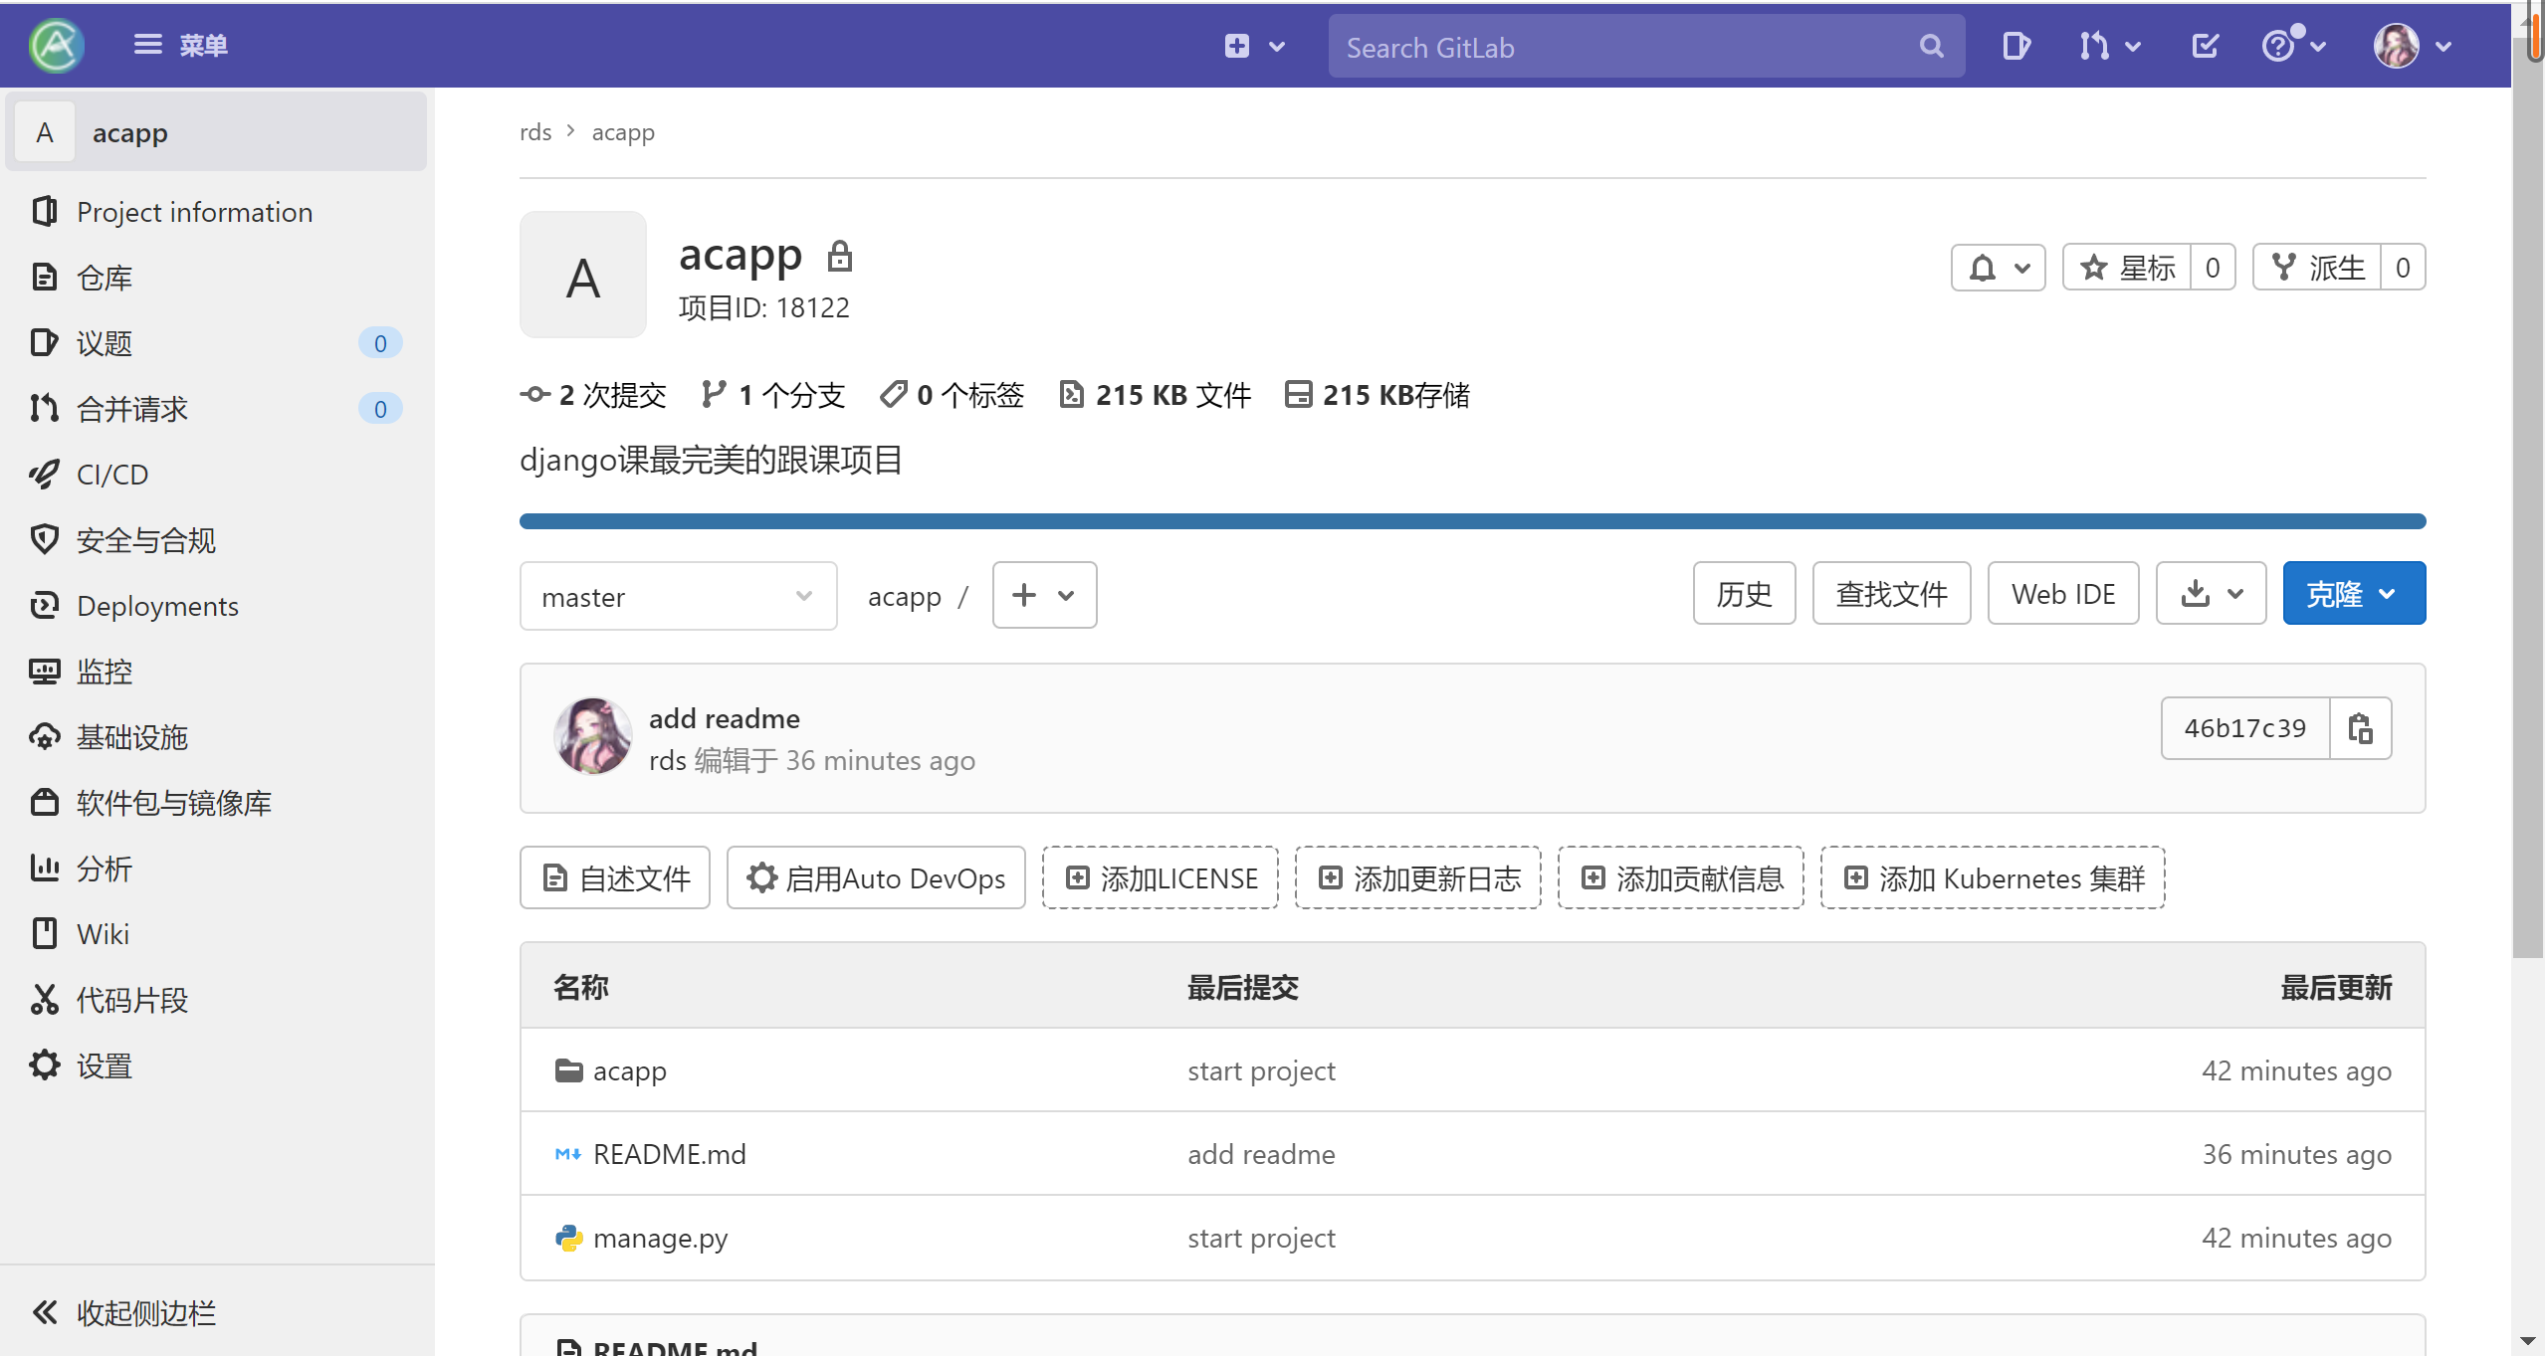Click 215 KB 文件 stat
The height and width of the screenshot is (1356, 2545).
click(x=1155, y=395)
